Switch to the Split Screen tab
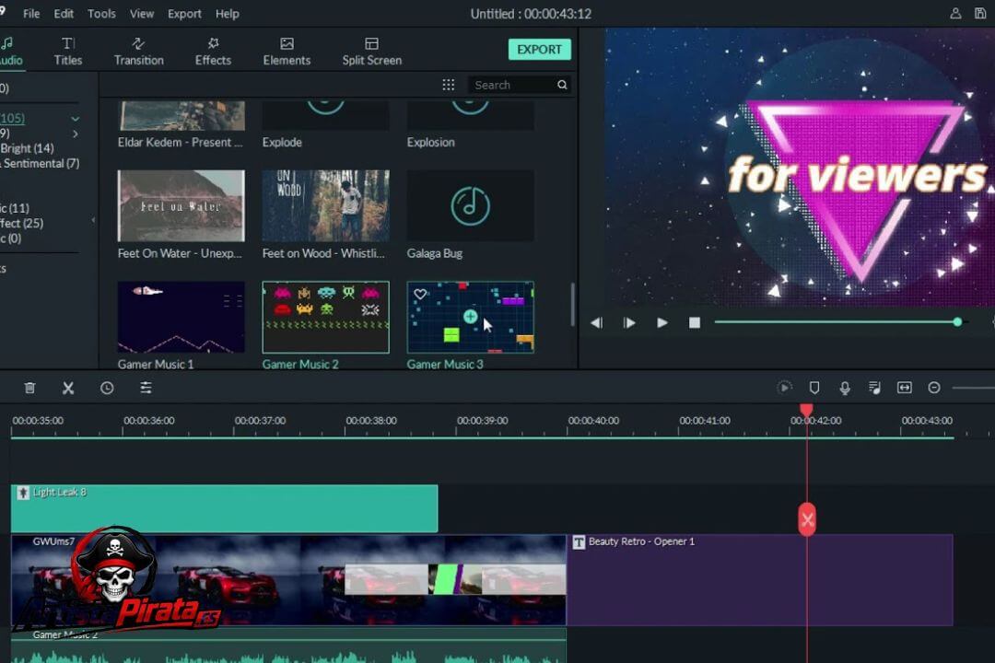This screenshot has height=663, width=995. tap(372, 52)
